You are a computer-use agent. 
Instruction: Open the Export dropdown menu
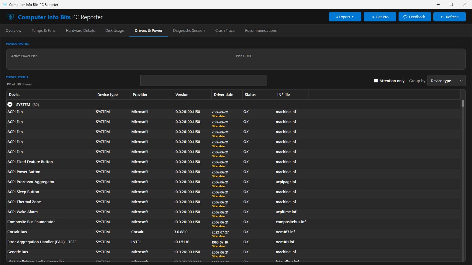[345, 17]
